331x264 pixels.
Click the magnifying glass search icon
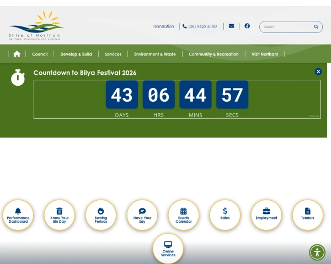point(316,27)
